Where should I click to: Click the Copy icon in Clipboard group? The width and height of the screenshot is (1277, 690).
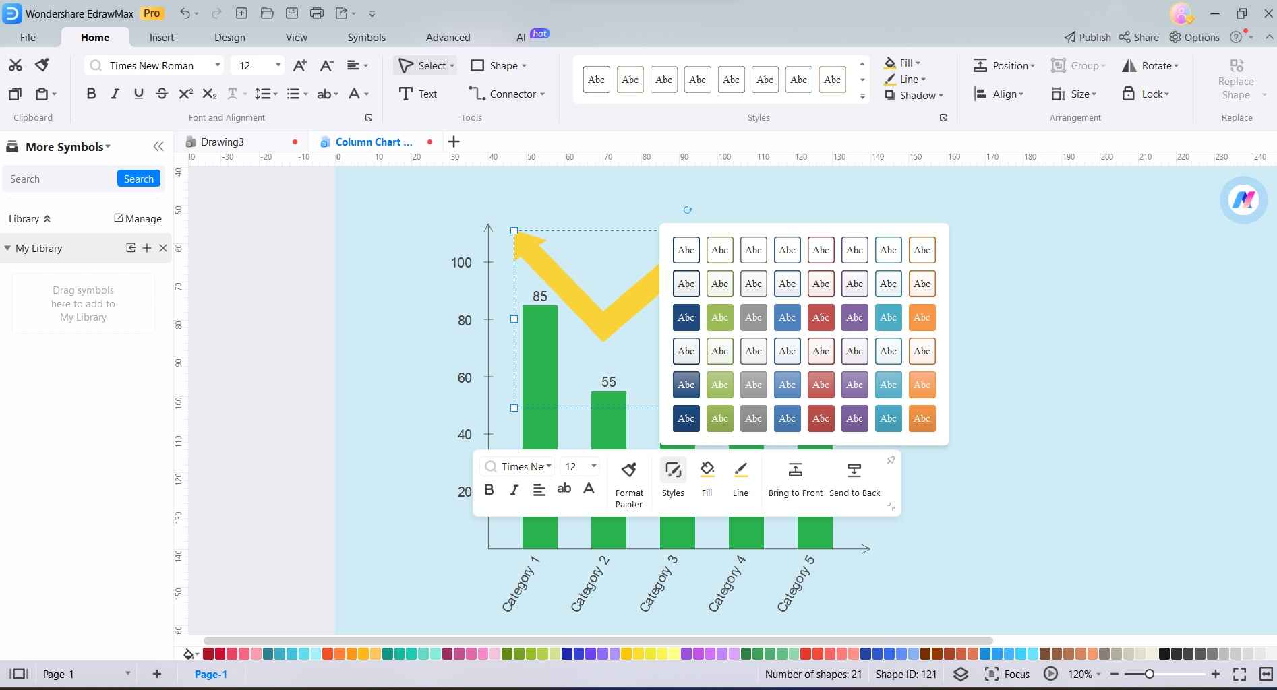15,94
